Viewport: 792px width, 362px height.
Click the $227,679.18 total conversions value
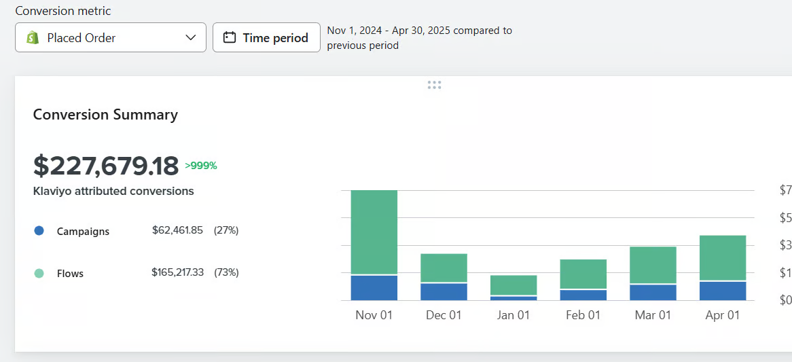pyautogui.click(x=106, y=166)
